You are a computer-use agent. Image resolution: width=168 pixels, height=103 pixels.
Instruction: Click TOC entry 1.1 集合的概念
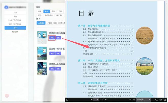[x=90, y=29]
